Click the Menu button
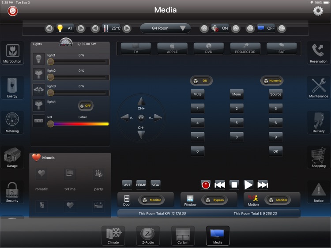This screenshot has height=248, width=331. (237, 94)
